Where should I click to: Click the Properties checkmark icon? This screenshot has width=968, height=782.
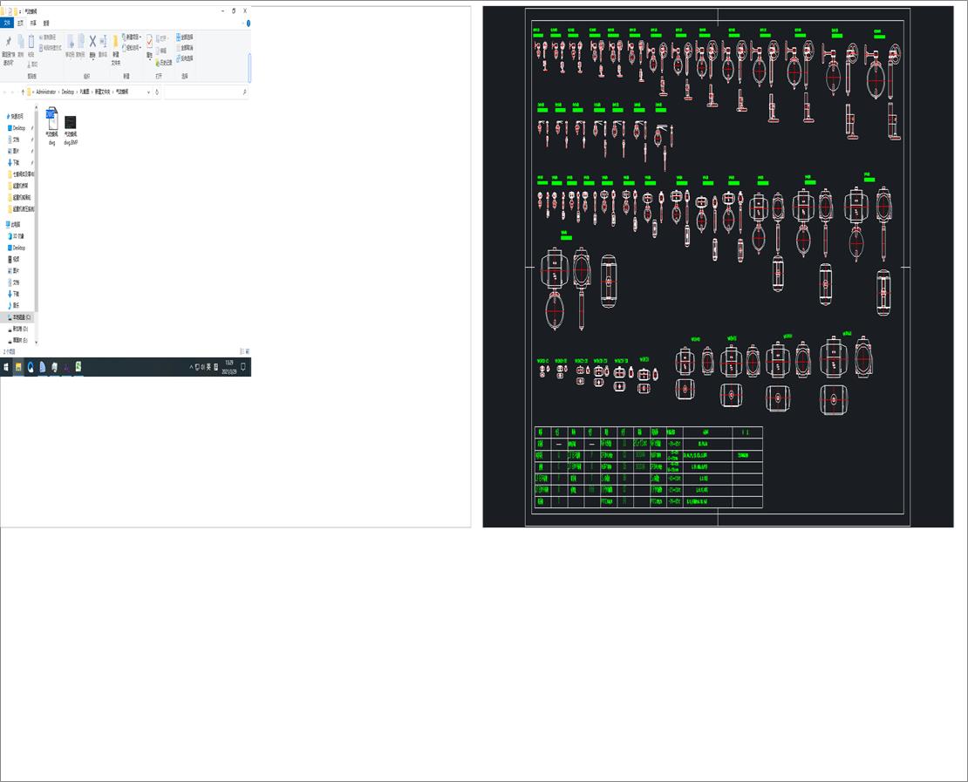coord(149,41)
